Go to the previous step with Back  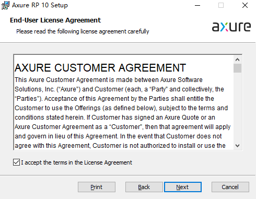coord(144,187)
